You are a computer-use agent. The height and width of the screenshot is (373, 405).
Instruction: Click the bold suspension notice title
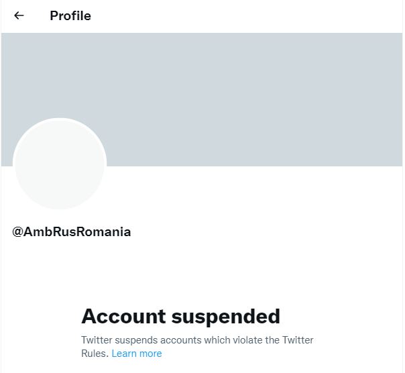(x=180, y=316)
